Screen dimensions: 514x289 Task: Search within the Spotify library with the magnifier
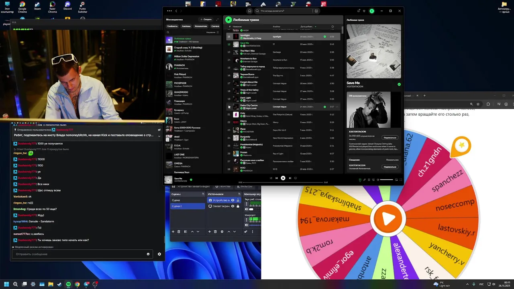(x=168, y=32)
